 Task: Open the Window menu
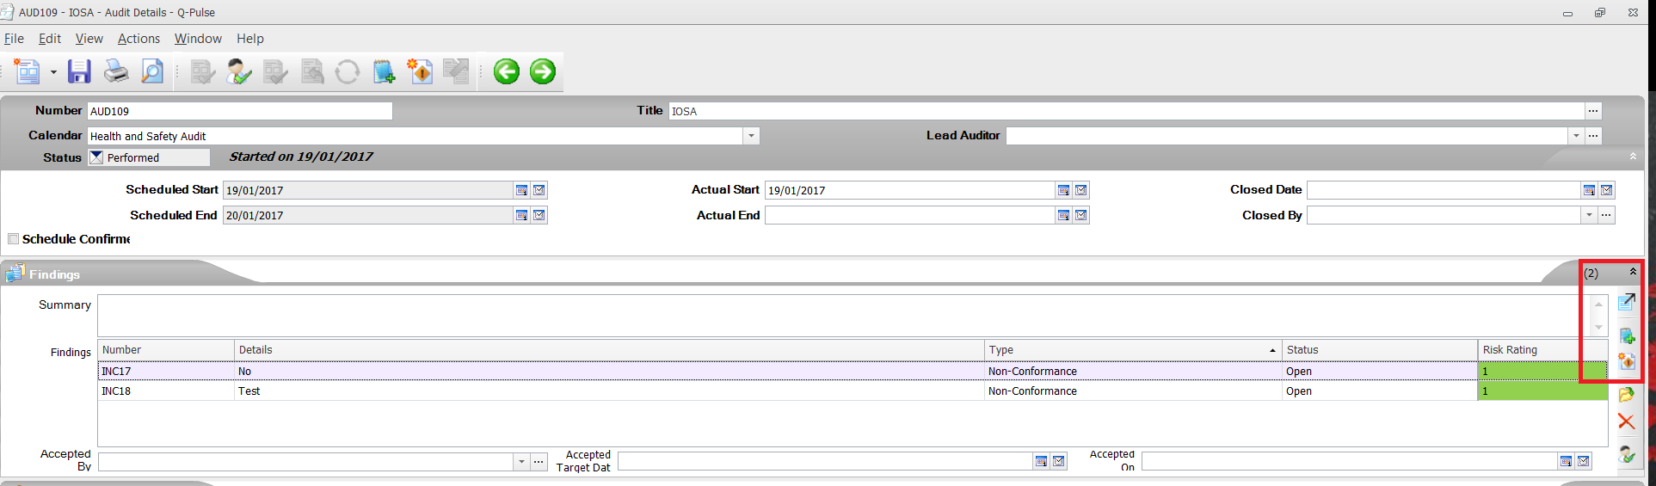198,39
